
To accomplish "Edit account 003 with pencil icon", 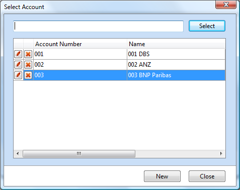I will point(18,75).
